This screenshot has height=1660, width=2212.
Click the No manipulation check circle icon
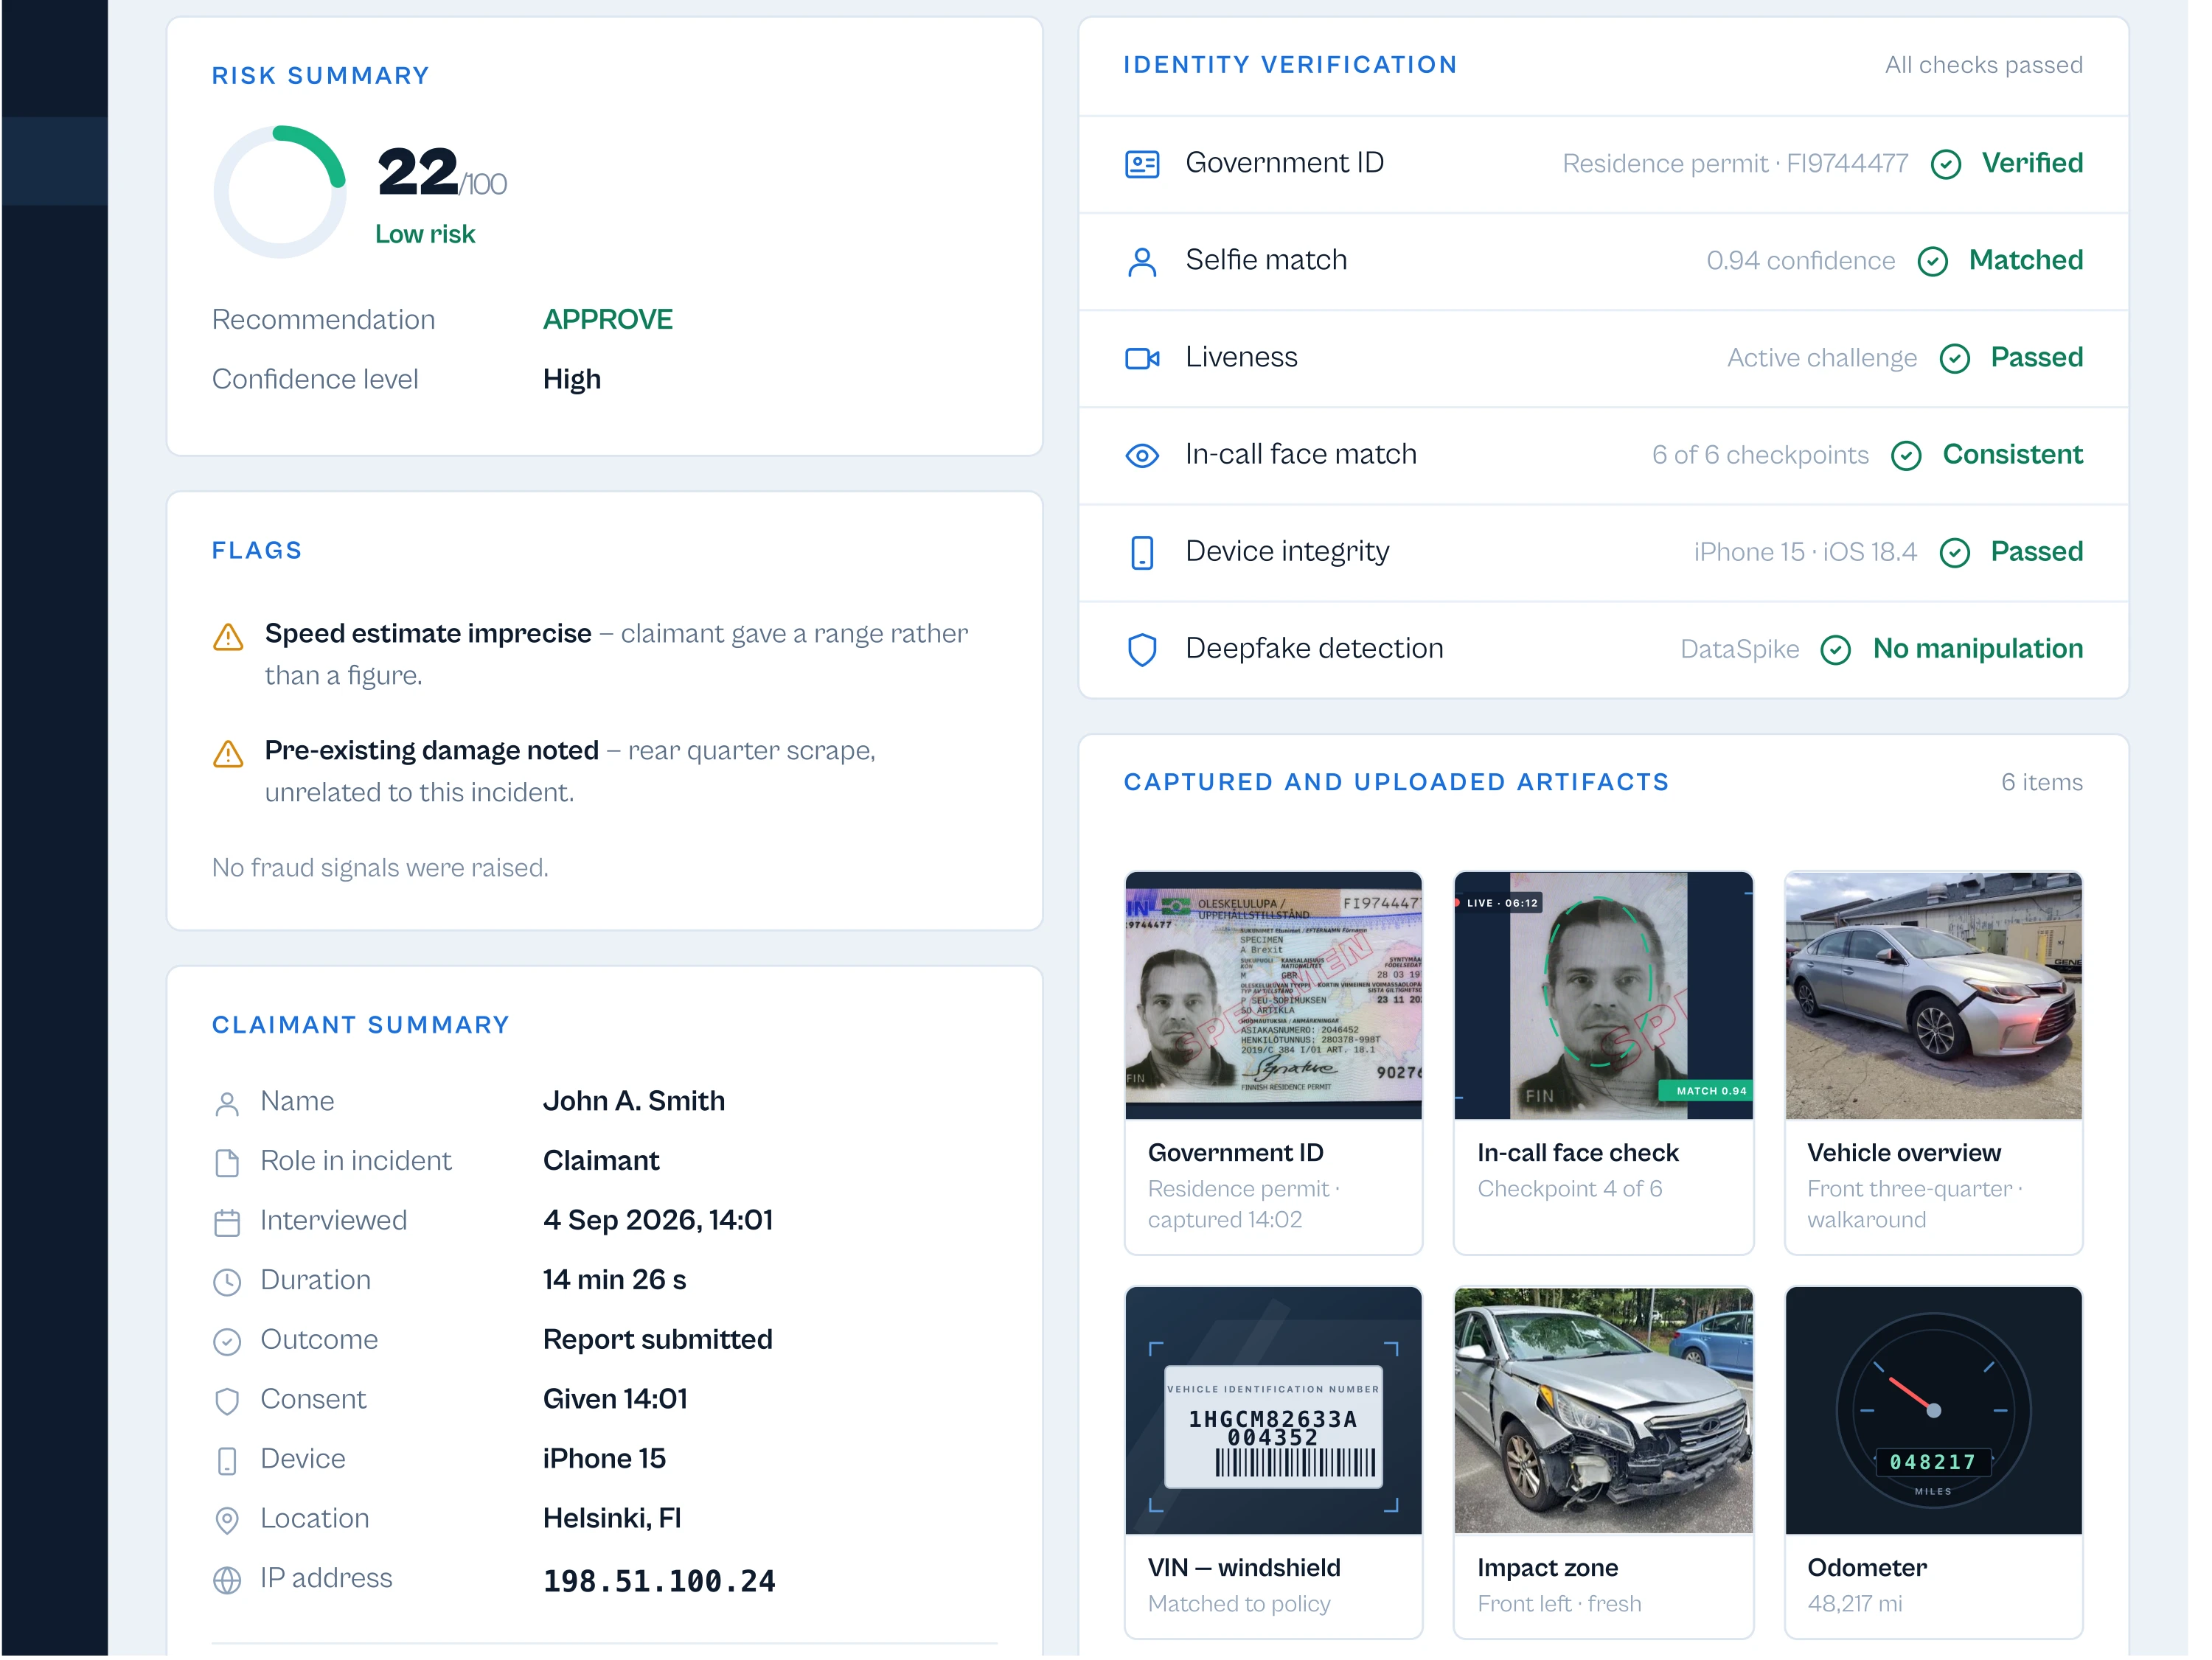point(1836,651)
